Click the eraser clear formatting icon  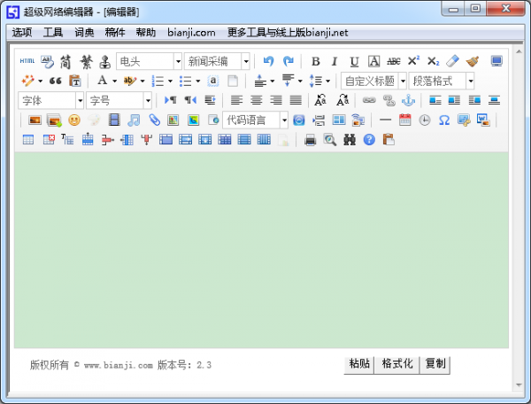point(453,61)
